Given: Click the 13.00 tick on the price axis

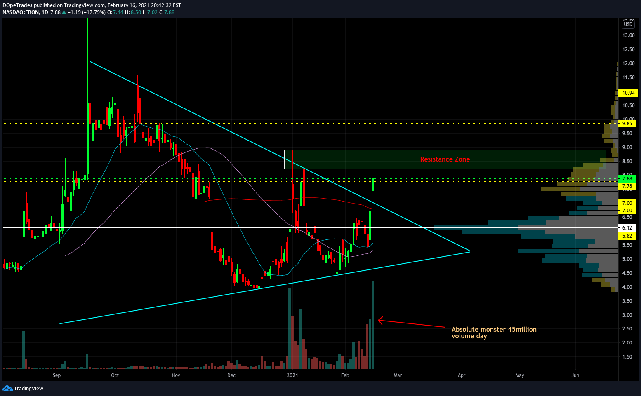Looking at the screenshot, I should click(x=629, y=35).
